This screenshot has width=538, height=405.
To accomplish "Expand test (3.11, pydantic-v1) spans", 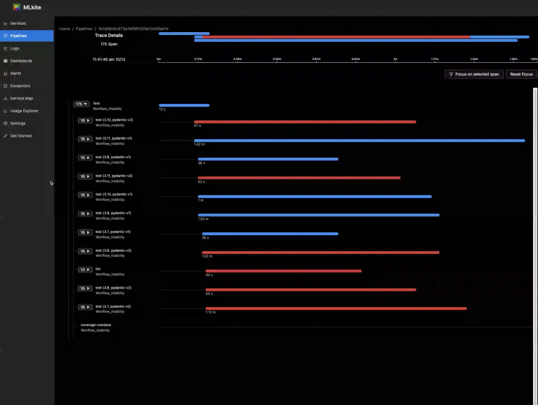I will coord(85,139).
